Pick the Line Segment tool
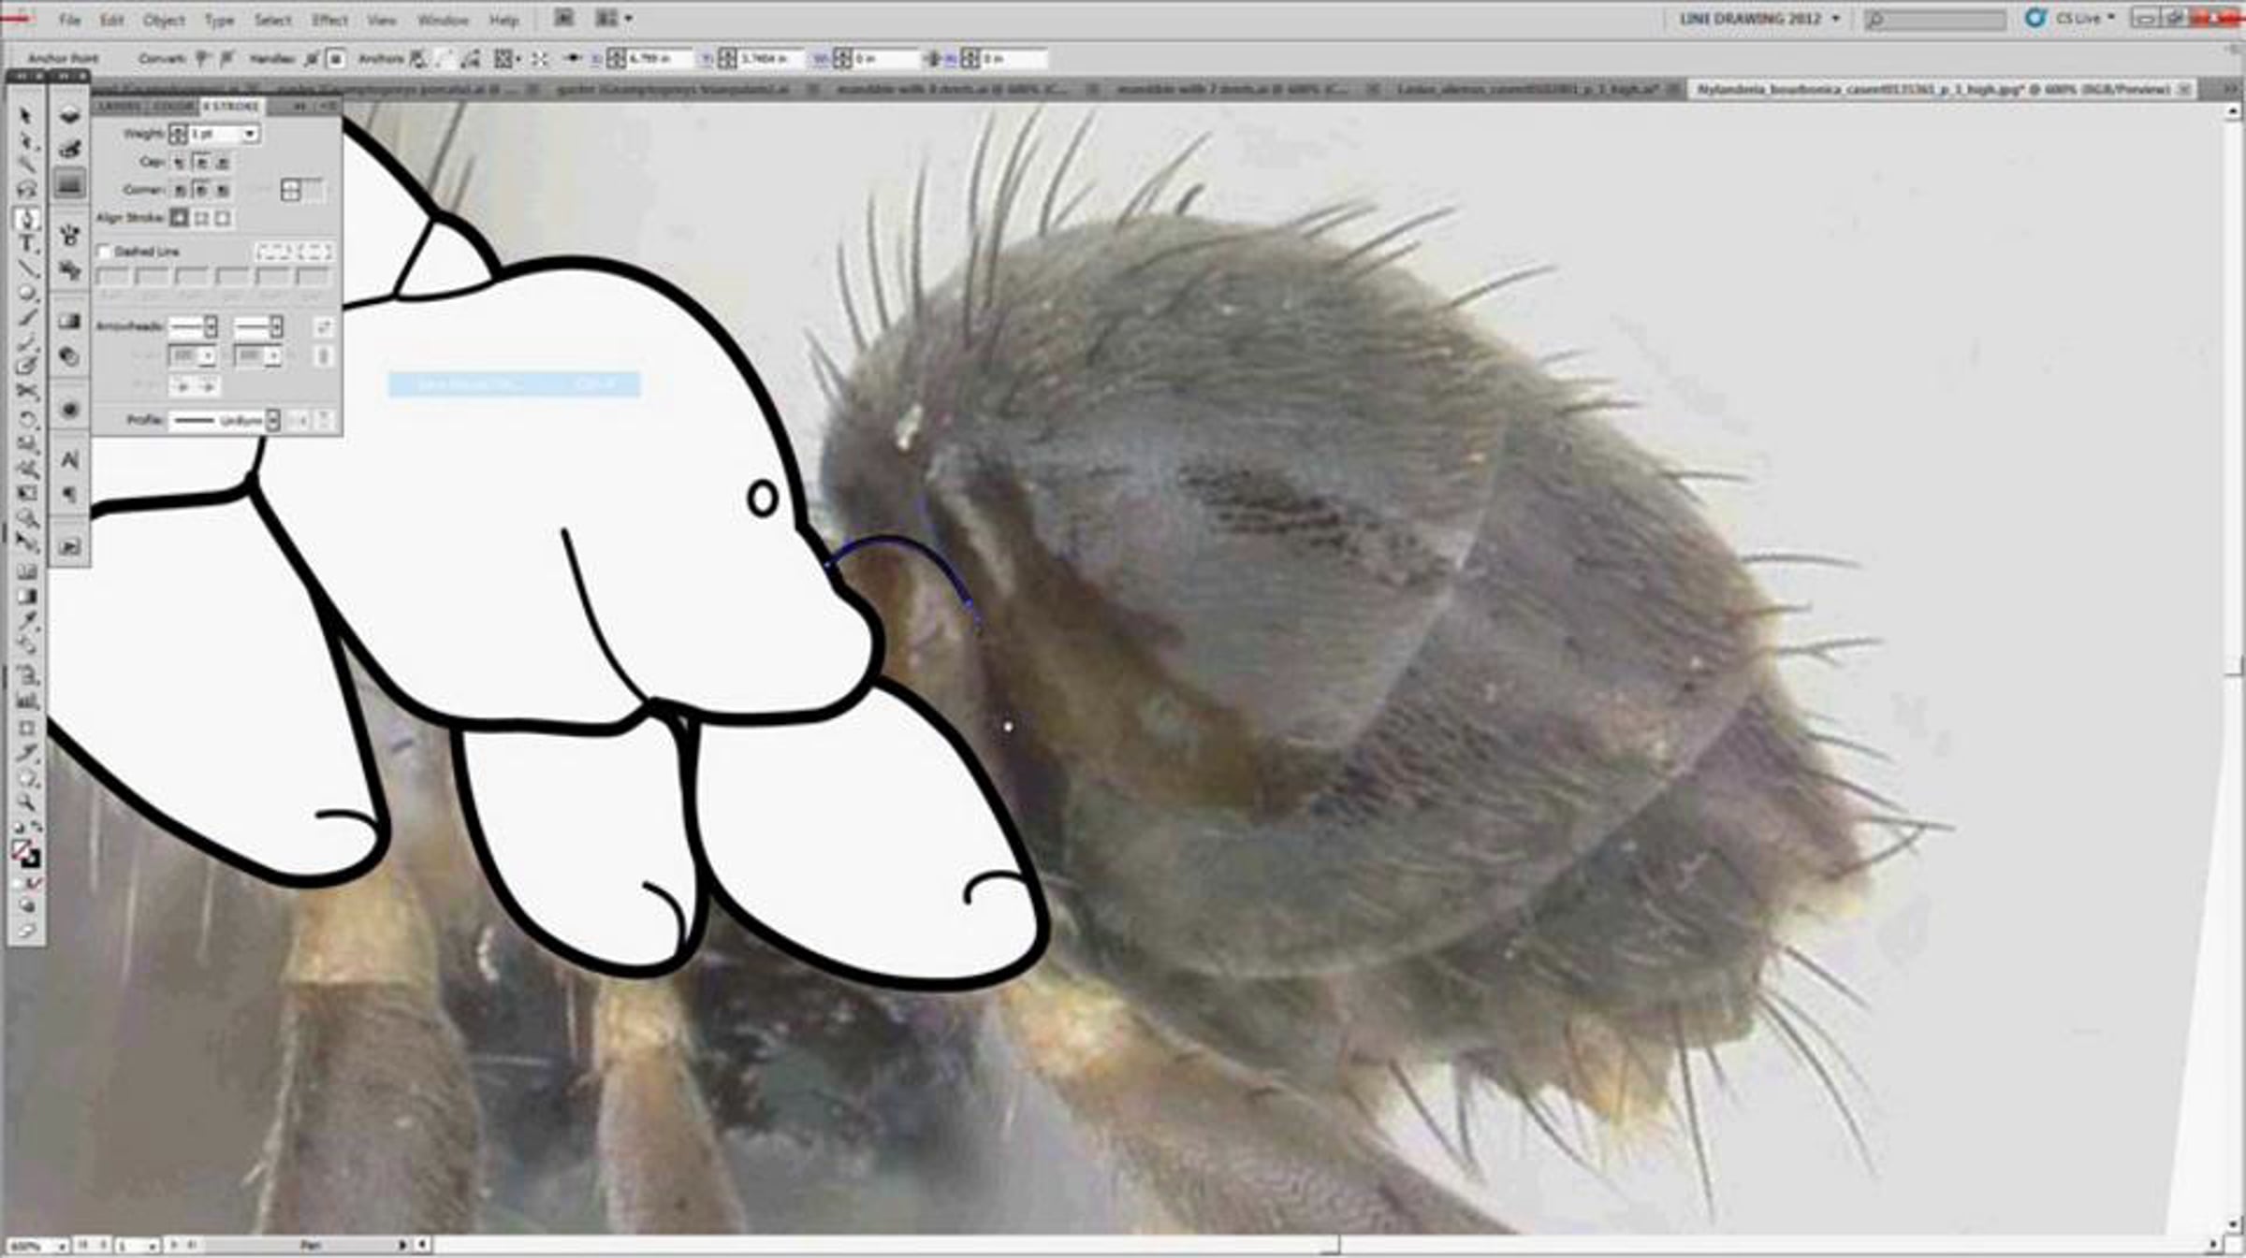Screen dimensions: 2246x1258 [27, 270]
